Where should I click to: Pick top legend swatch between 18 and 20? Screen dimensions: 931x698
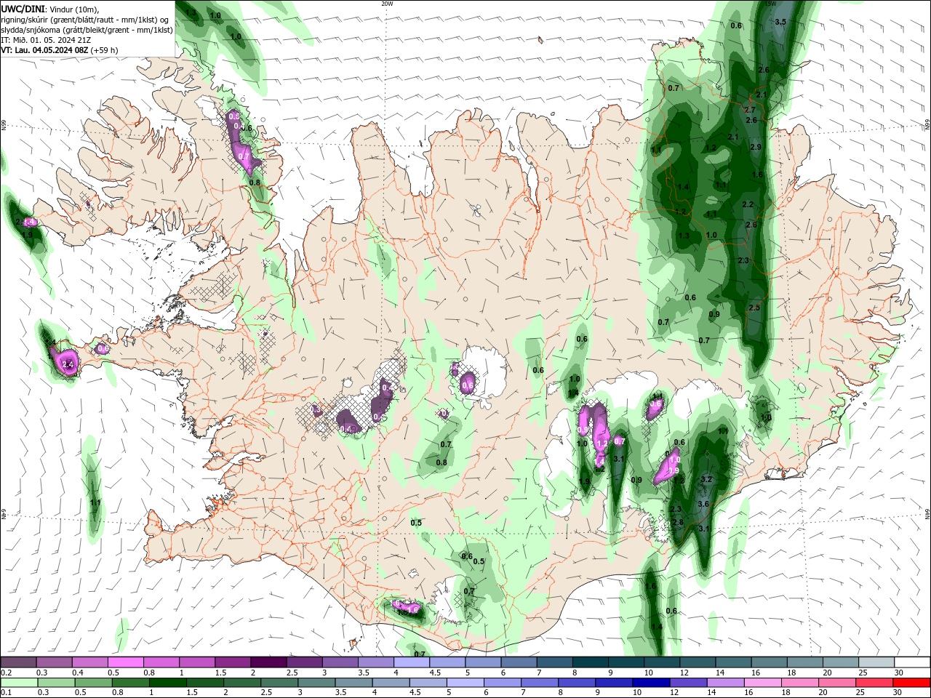point(804,662)
